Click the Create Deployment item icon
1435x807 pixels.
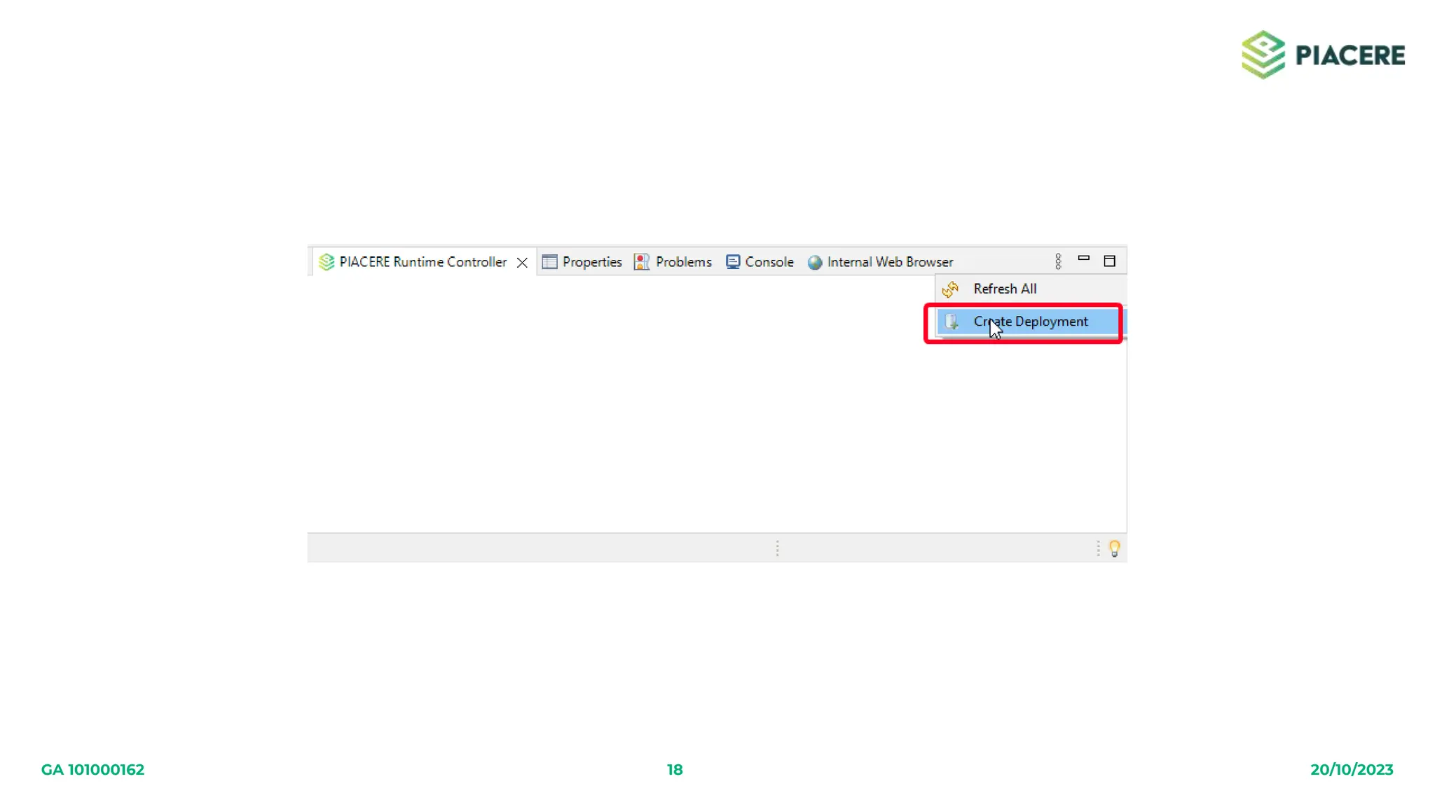point(952,322)
